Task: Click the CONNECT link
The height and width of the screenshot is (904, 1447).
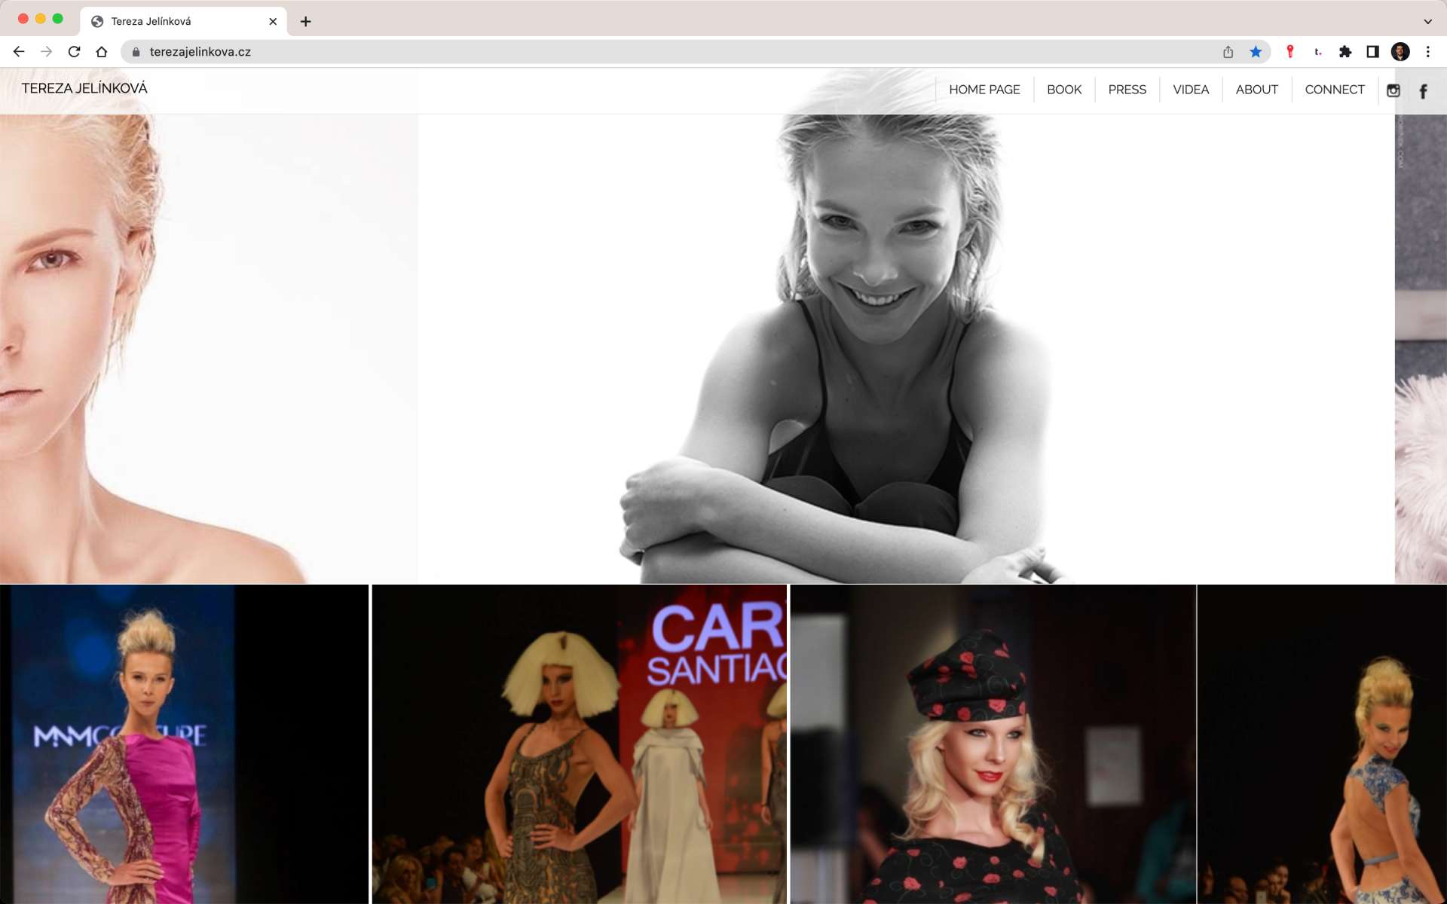Action: point(1334,90)
